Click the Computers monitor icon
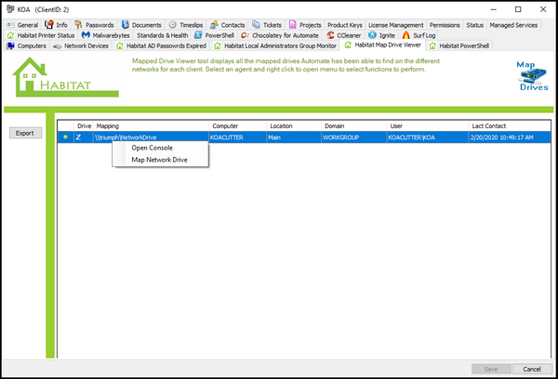 [x=10, y=46]
